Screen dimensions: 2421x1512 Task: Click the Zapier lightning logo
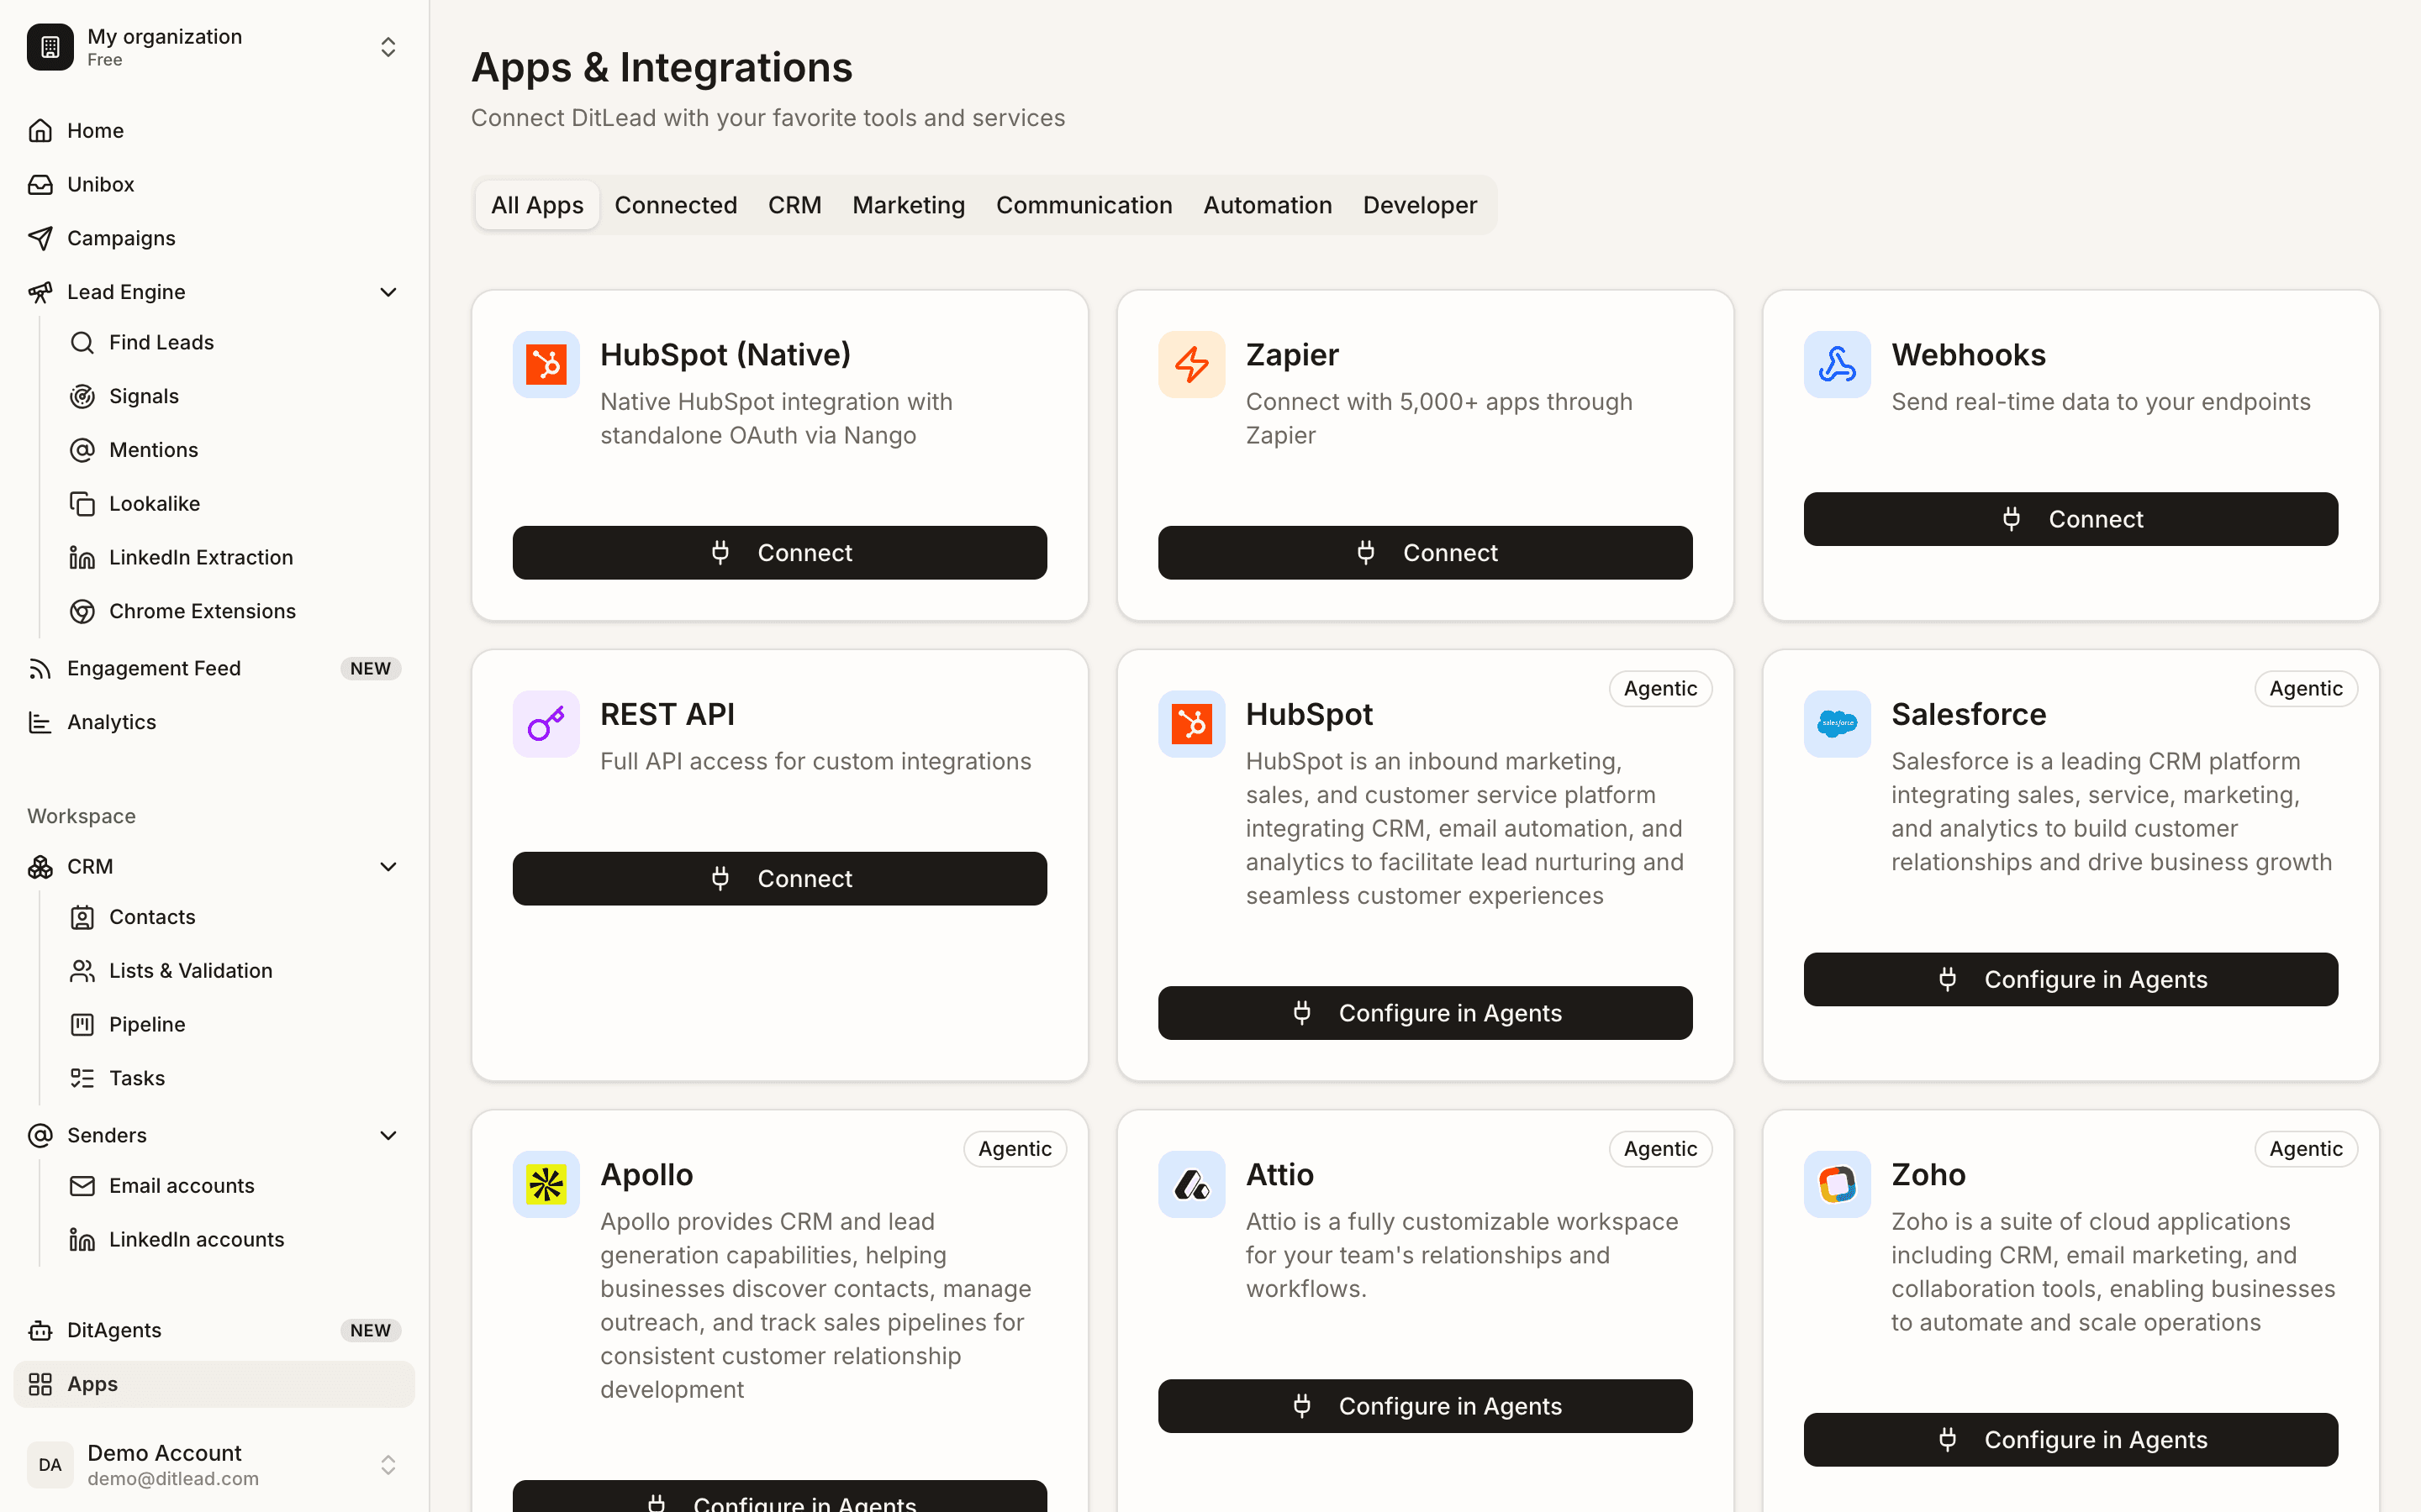pos(1191,365)
